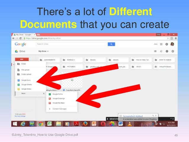
Task: Close the Upload errors panel
Action: 173,119
